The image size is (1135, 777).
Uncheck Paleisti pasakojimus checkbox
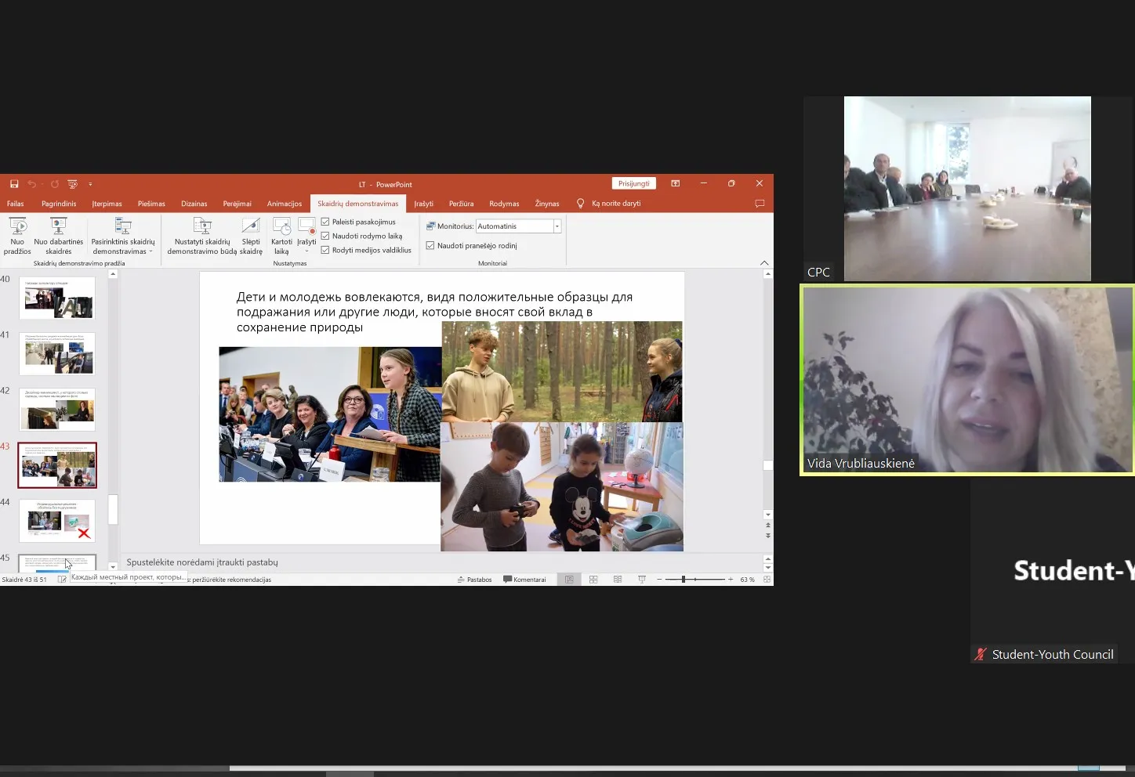tap(325, 222)
